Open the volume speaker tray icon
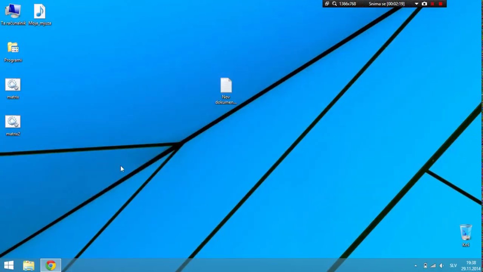Viewport: 483px width, 272px height. (441, 266)
